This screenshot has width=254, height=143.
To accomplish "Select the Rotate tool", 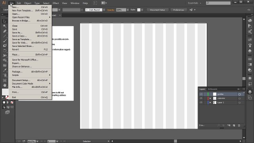I will click(5, 50).
